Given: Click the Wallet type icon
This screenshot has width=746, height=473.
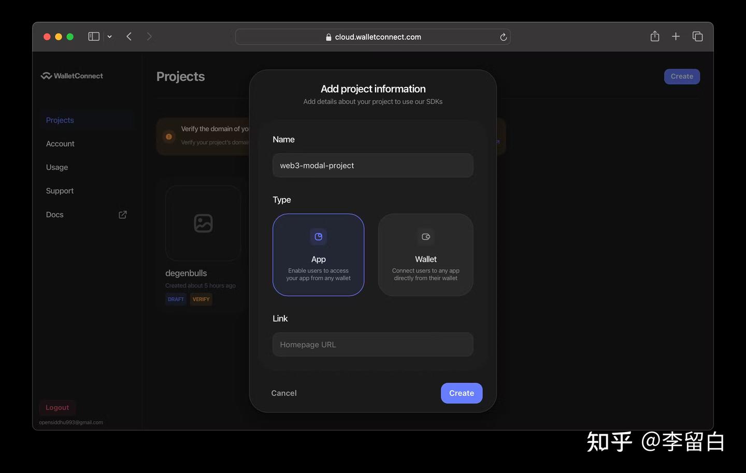Looking at the screenshot, I should (426, 237).
